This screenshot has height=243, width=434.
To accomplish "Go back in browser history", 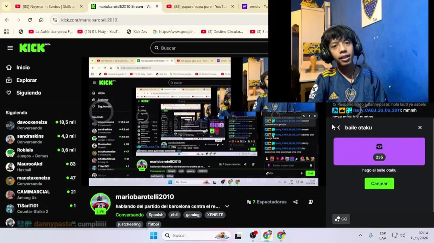I will [7, 20].
